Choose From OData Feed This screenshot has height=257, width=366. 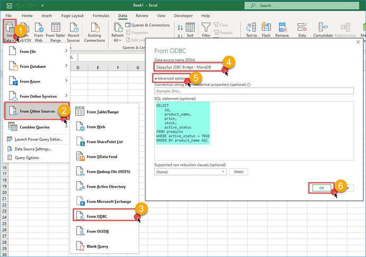coord(104,156)
